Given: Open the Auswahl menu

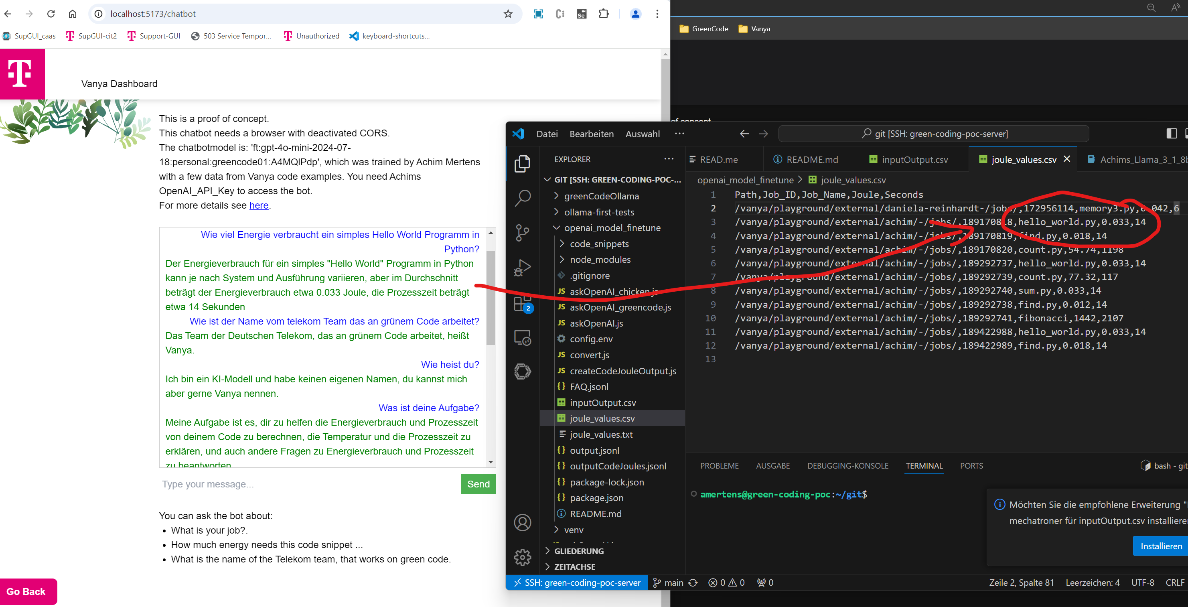Looking at the screenshot, I should pyautogui.click(x=643, y=134).
